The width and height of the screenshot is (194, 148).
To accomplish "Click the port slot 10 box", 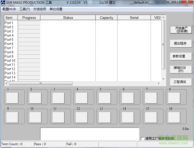I will pos(35,118).
